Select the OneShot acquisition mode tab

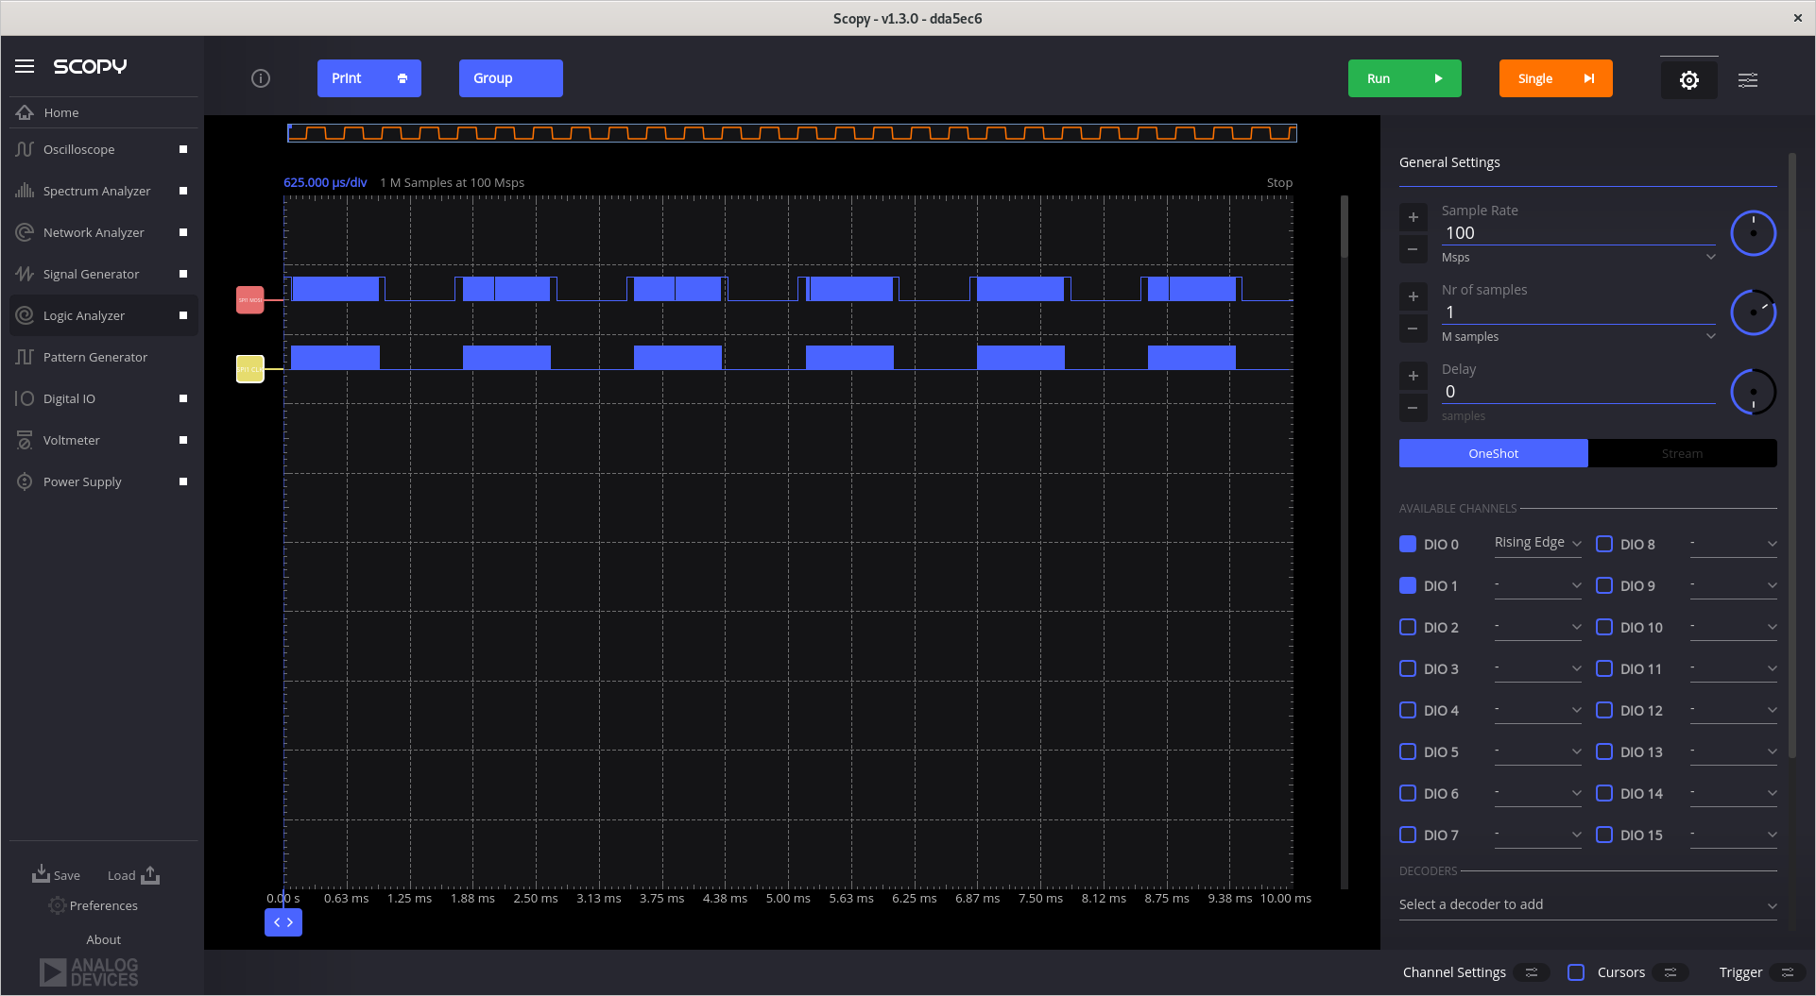[x=1493, y=453]
